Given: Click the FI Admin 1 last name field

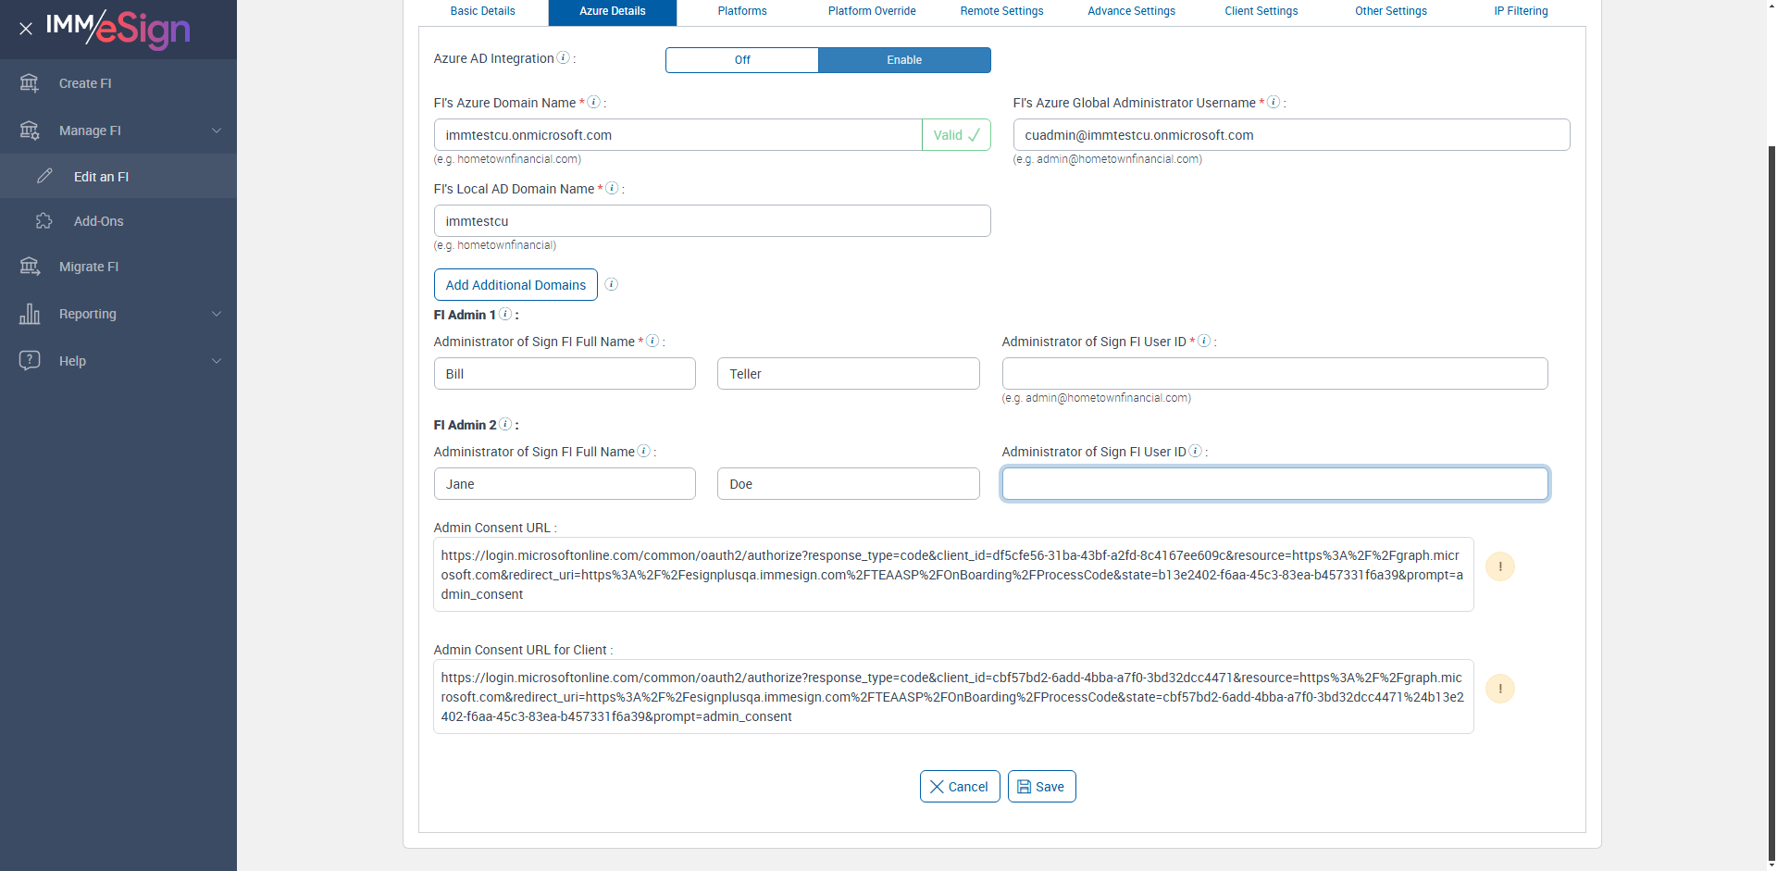Looking at the screenshot, I should (x=848, y=374).
